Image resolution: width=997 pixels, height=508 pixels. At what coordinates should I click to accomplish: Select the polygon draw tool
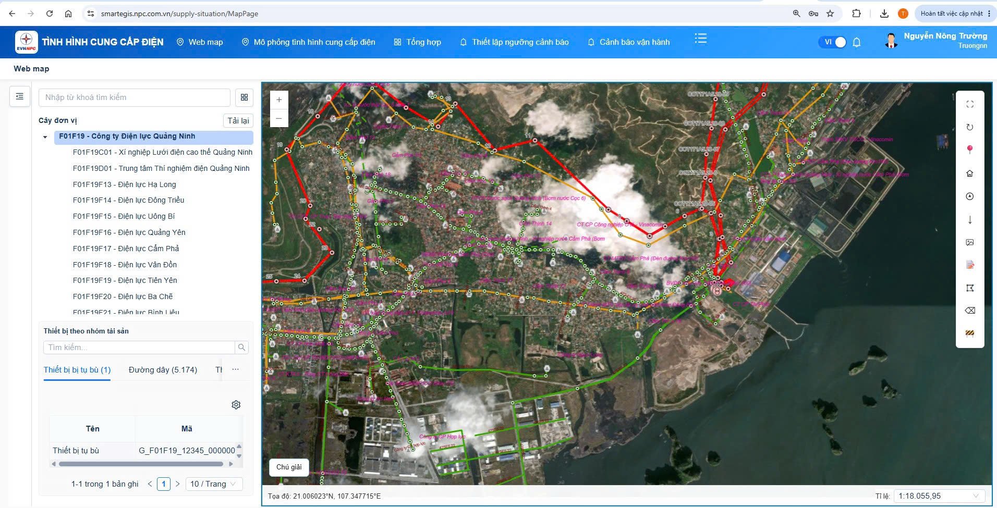970,288
